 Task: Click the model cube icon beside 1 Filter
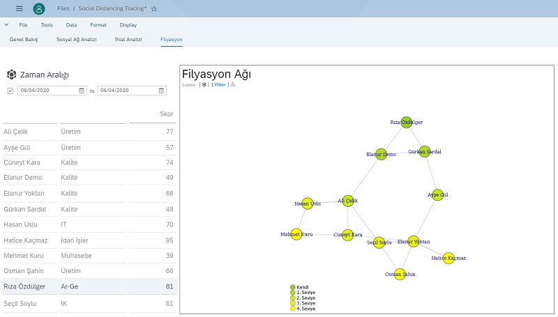[204, 84]
